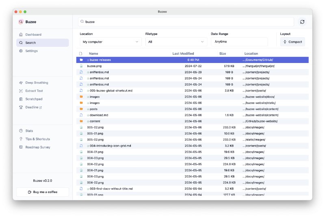
Task: Open Settings from the sidebar
Action: (31, 51)
